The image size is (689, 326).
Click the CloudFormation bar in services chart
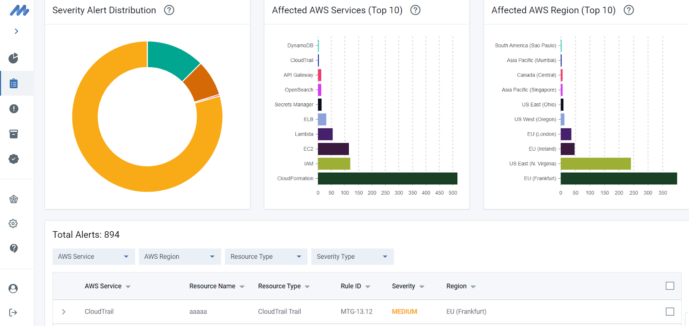click(x=388, y=178)
